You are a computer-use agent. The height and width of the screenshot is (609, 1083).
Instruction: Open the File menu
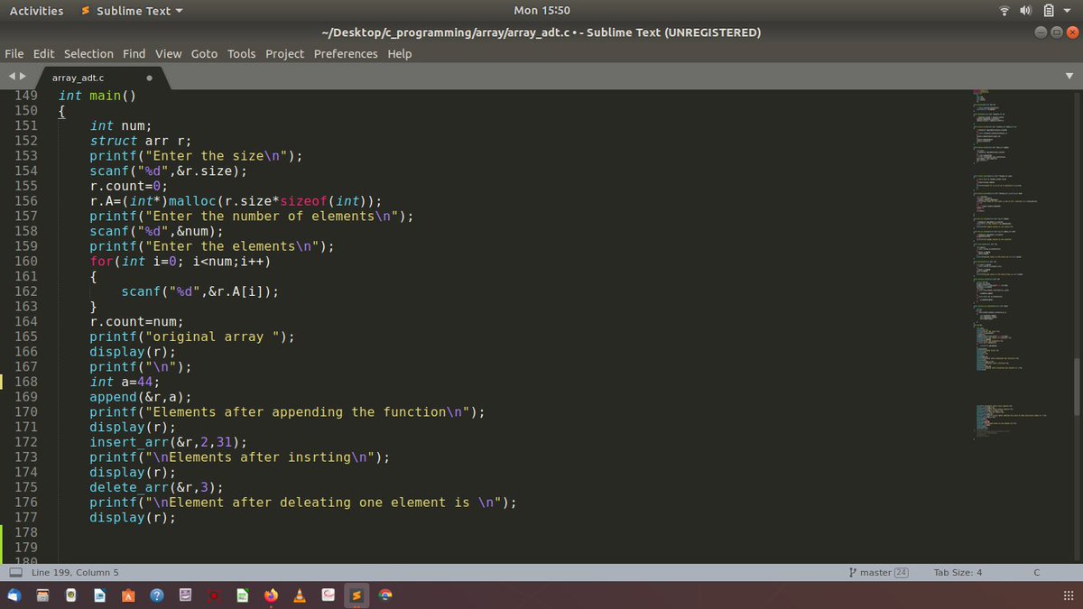14,53
